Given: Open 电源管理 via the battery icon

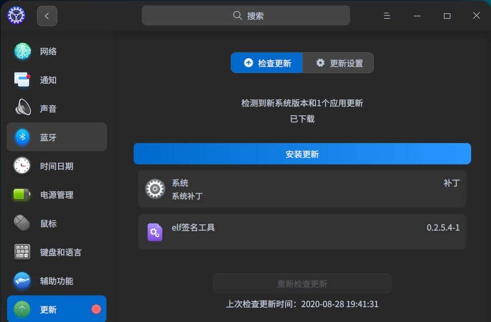Looking at the screenshot, I should coord(21,195).
